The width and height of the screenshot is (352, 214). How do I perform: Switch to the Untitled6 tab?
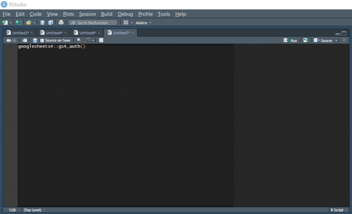click(x=88, y=33)
